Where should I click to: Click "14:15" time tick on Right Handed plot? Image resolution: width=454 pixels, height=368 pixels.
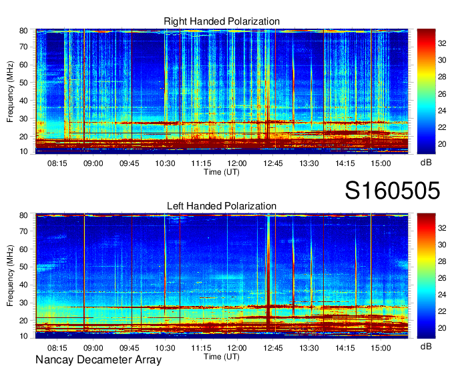(345, 163)
